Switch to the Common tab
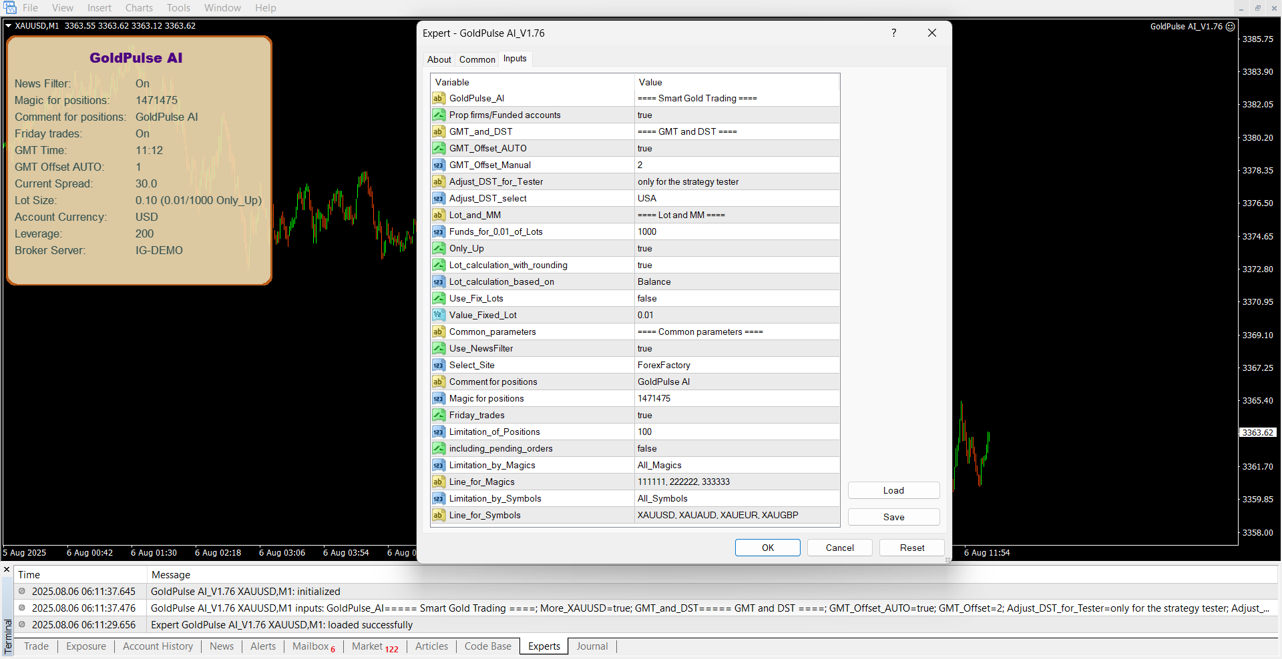This screenshot has width=1282, height=659. pos(477,59)
